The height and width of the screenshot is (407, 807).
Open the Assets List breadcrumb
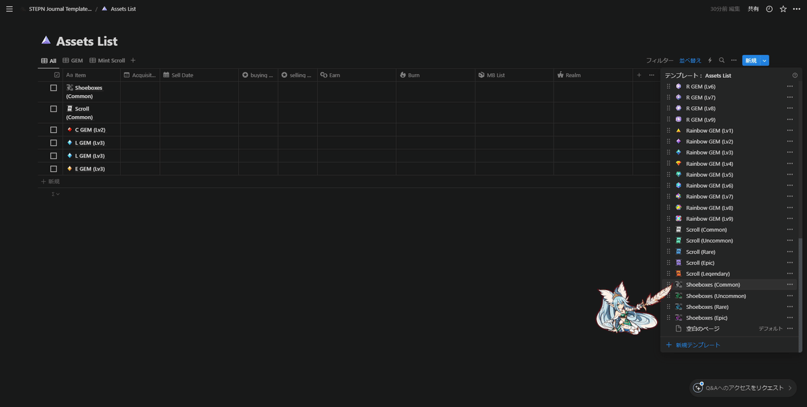click(118, 9)
